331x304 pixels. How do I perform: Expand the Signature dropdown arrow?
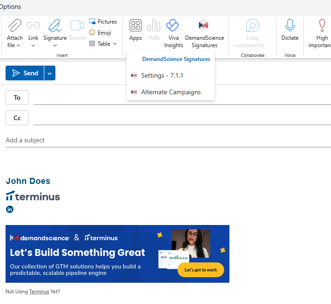(55, 45)
